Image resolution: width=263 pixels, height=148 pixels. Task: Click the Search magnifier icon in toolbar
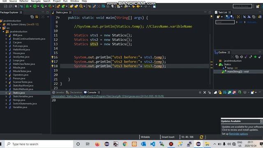coord(81,7)
